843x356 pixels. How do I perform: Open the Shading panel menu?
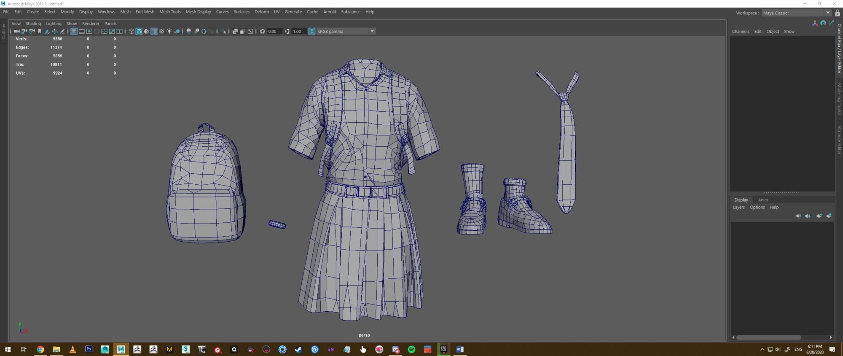[33, 24]
